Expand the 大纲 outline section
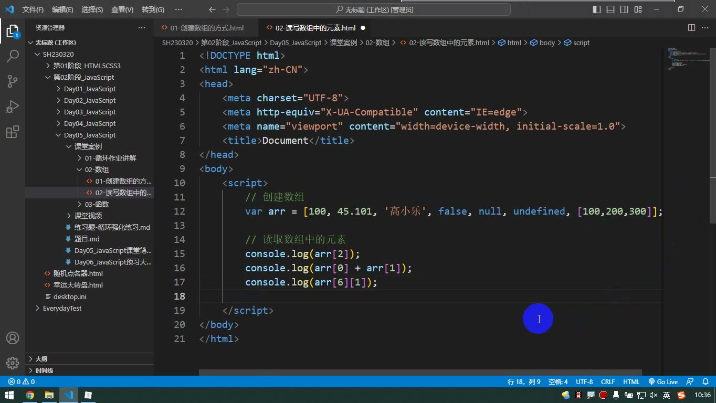This screenshot has width=716, height=403. 41,359
